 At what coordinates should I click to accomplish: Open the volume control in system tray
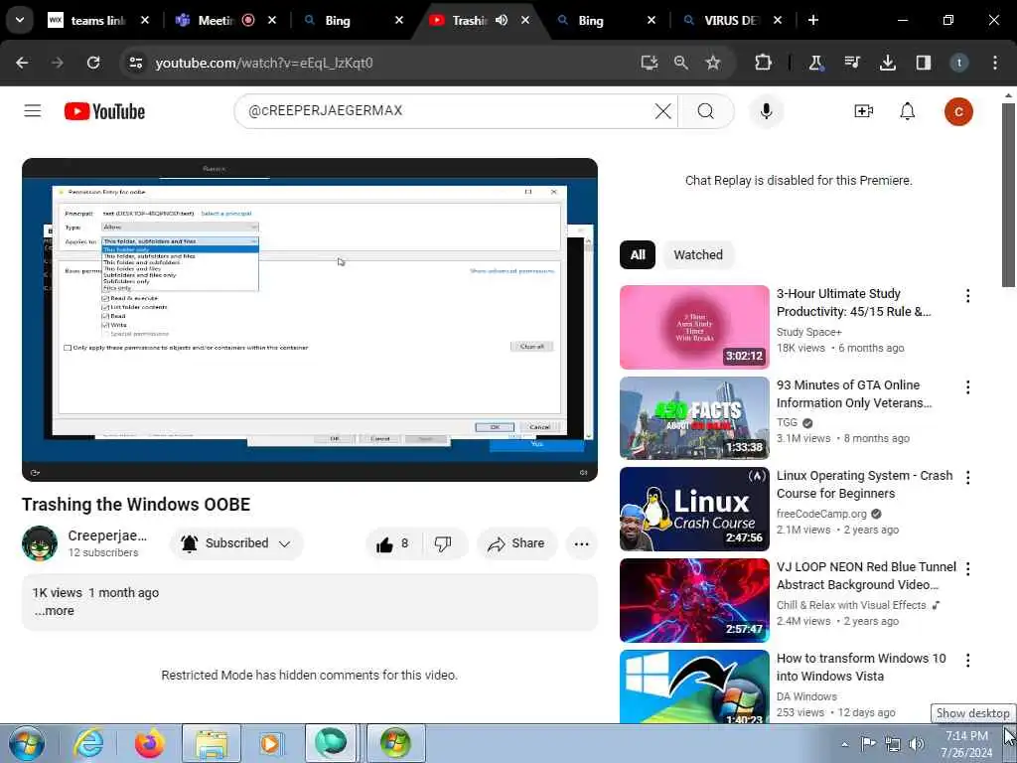tap(916, 743)
